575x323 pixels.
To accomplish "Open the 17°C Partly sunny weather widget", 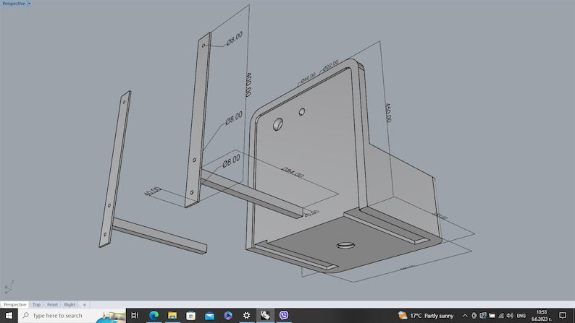I will (426, 315).
